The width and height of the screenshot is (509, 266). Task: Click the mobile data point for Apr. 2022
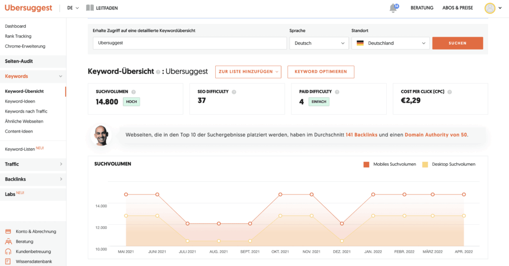464,195
